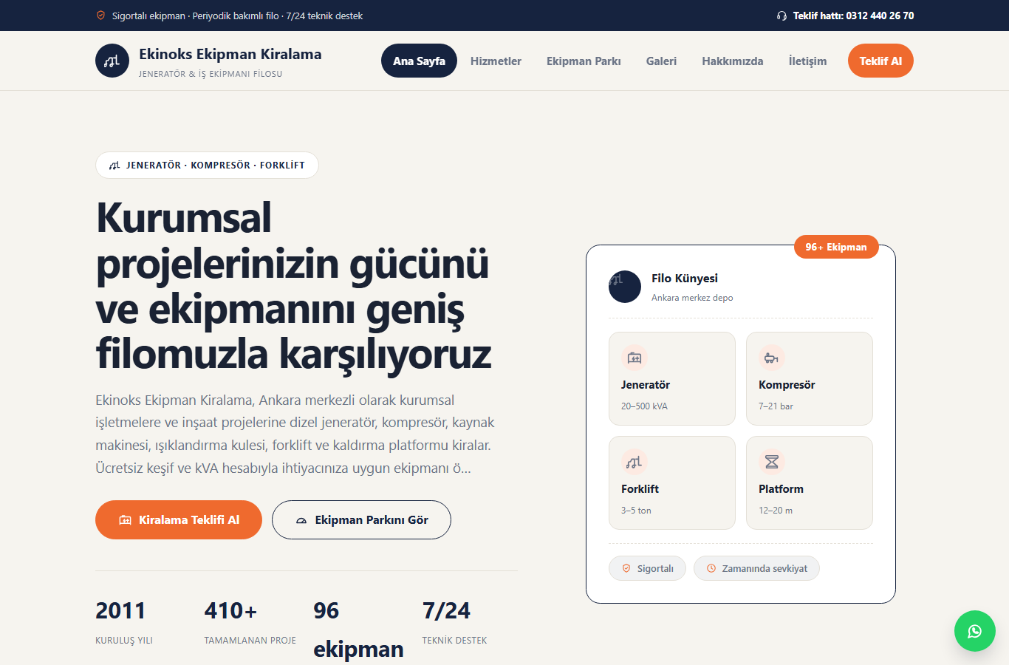Open Galeri page from navigation

point(661,61)
